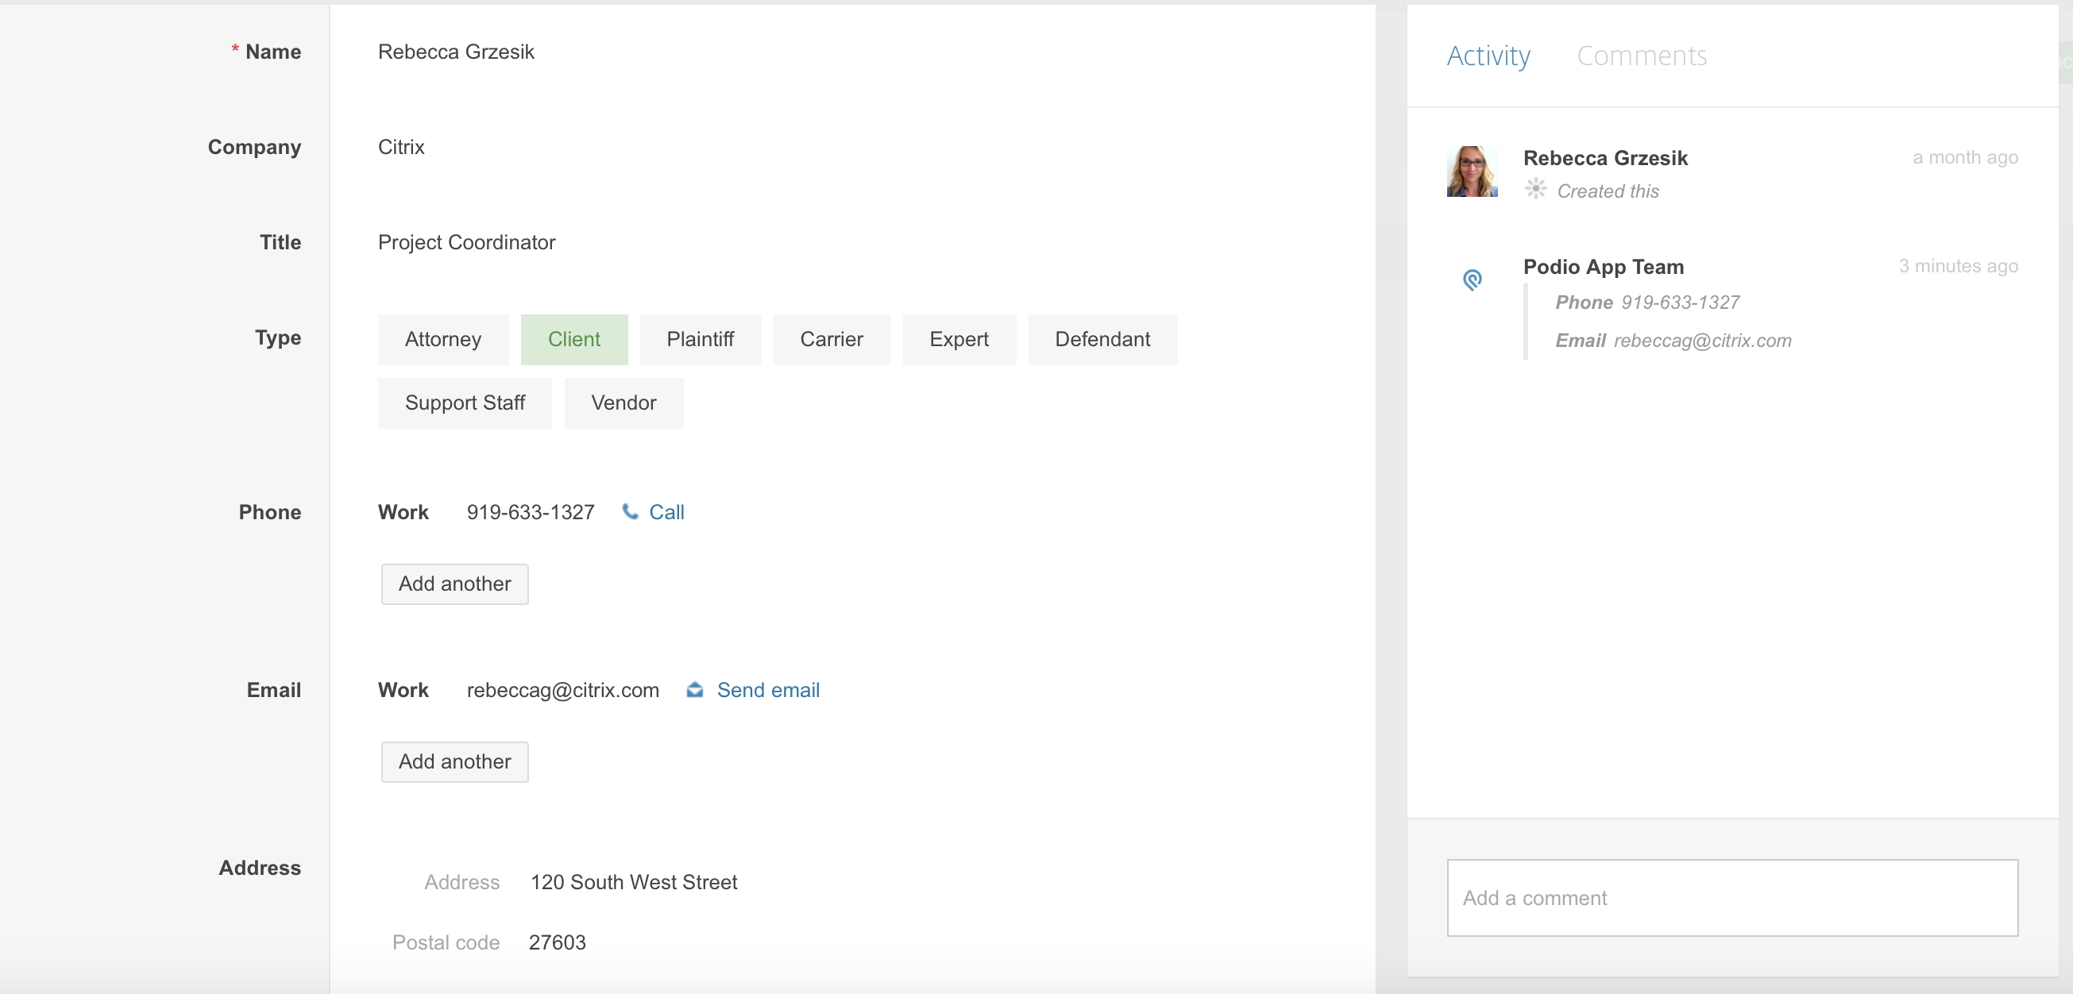Click the Send email envelope icon
Image resolution: width=2073 pixels, height=994 pixels.
click(694, 690)
